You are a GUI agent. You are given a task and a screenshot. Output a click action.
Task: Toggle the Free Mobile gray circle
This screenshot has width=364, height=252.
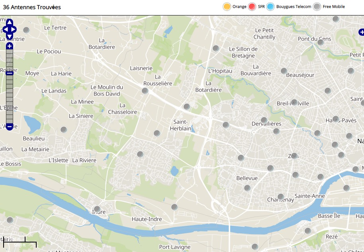pyautogui.click(x=317, y=7)
